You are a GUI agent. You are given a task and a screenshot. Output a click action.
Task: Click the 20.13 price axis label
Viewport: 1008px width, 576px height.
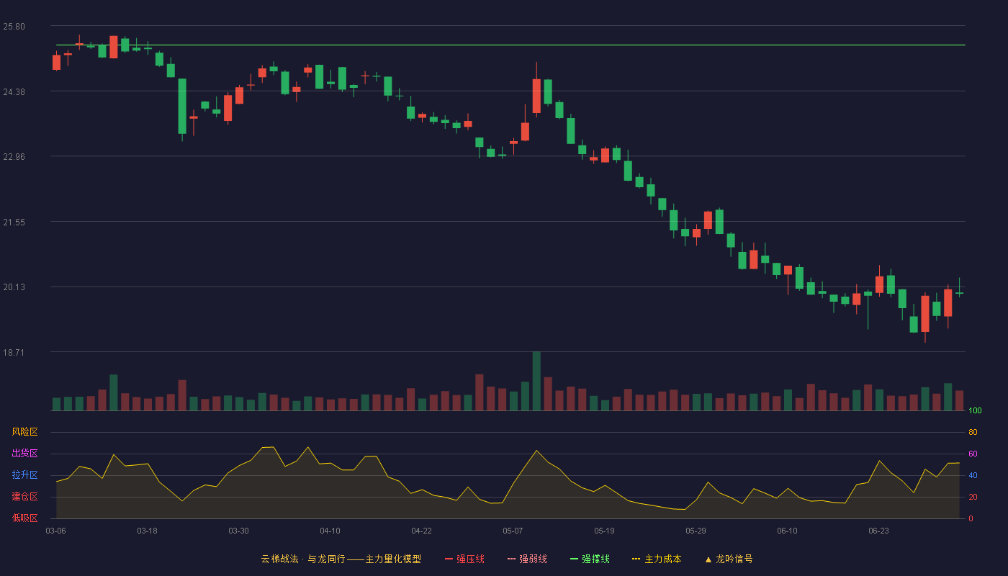coord(14,287)
